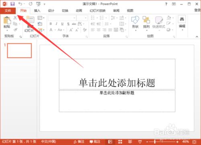Image resolution: width=201 pixels, height=145 pixels.
Task: Open the 设计 (Design) ribbon tab
Action: point(51,11)
